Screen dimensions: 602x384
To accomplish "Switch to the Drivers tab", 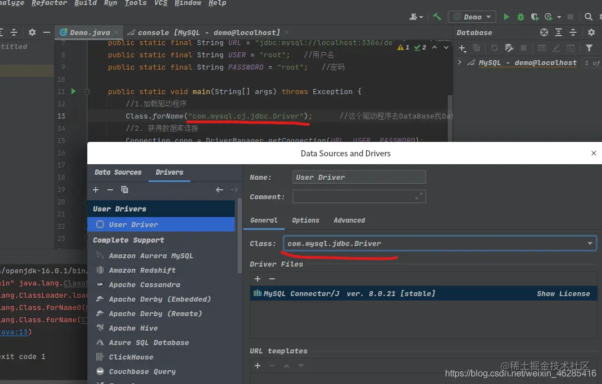I will 169,173.
